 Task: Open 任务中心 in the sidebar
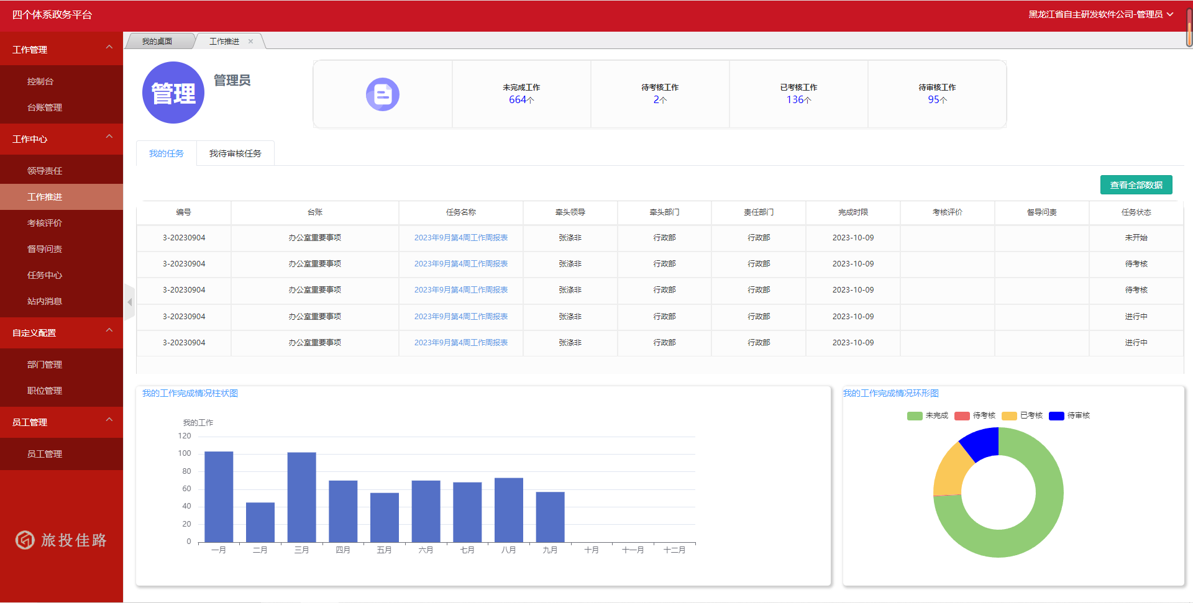(x=62, y=275)
